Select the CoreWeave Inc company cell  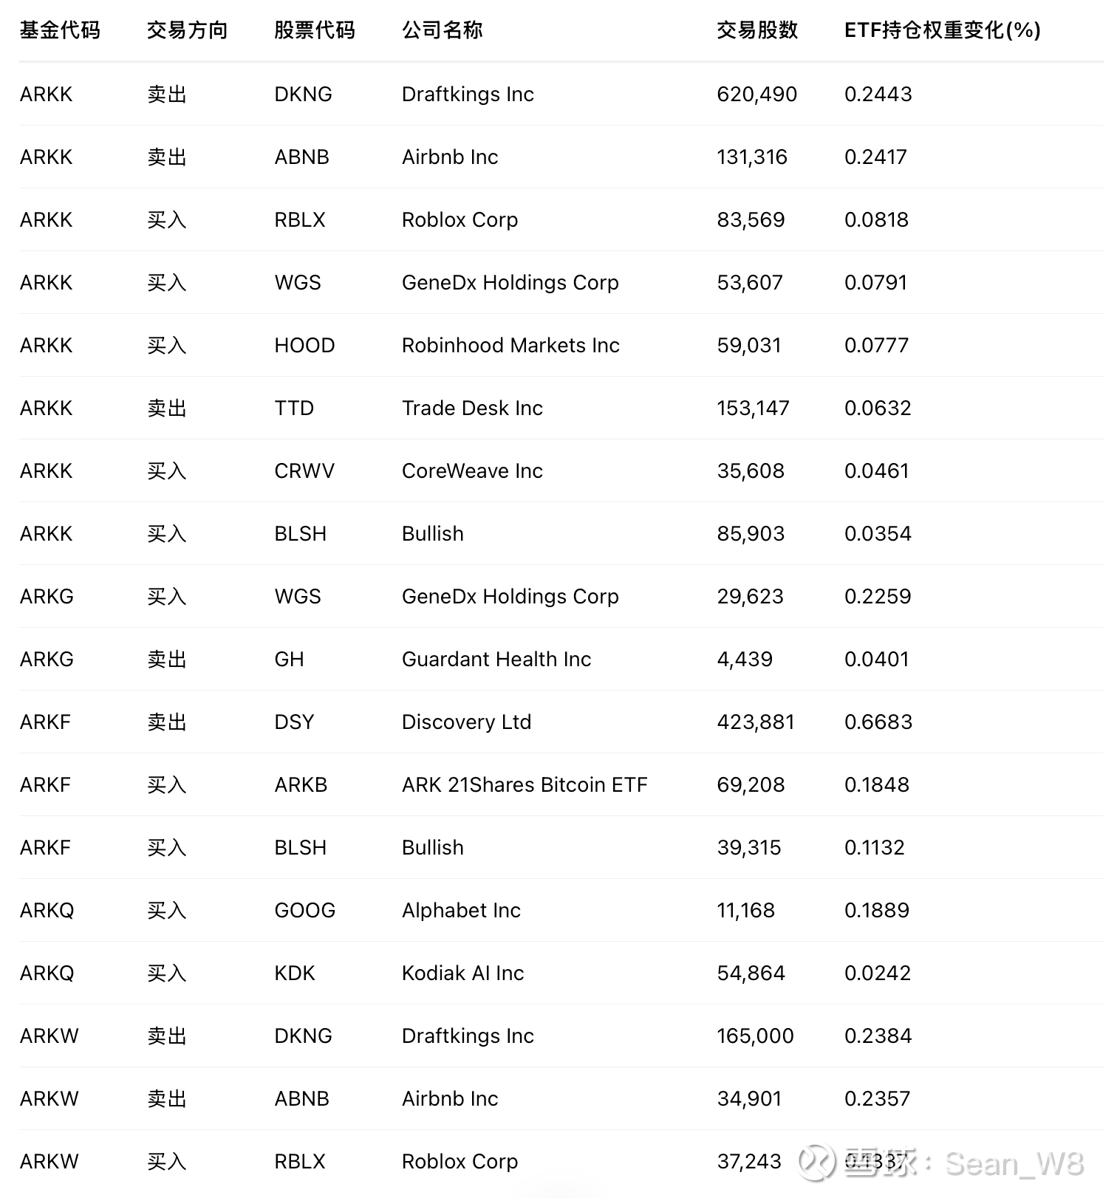tap(472, 470)
